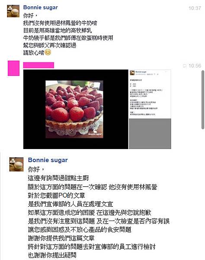The image size is (205, 260).
Task: Open the pink square sender avatar
Action: click(13, 68)
